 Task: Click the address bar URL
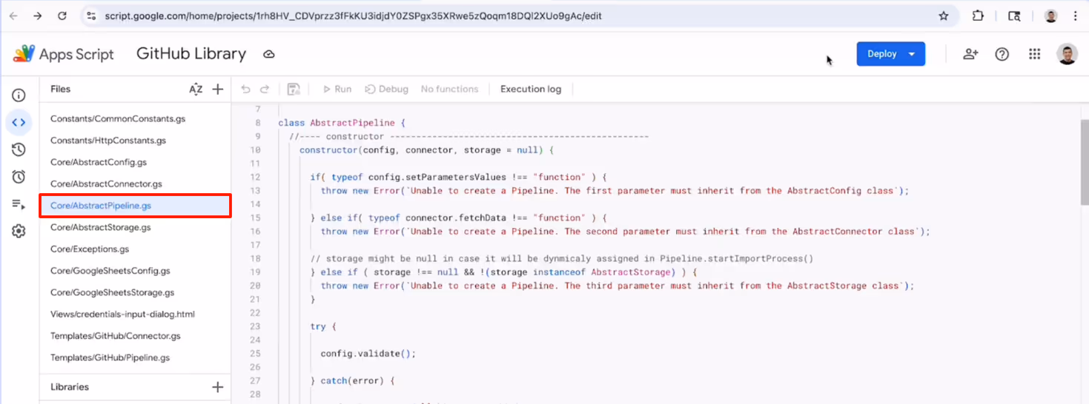click(x=353, y=16)
